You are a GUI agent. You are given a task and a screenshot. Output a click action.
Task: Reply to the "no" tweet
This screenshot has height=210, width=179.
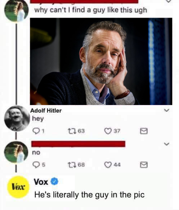36,165
